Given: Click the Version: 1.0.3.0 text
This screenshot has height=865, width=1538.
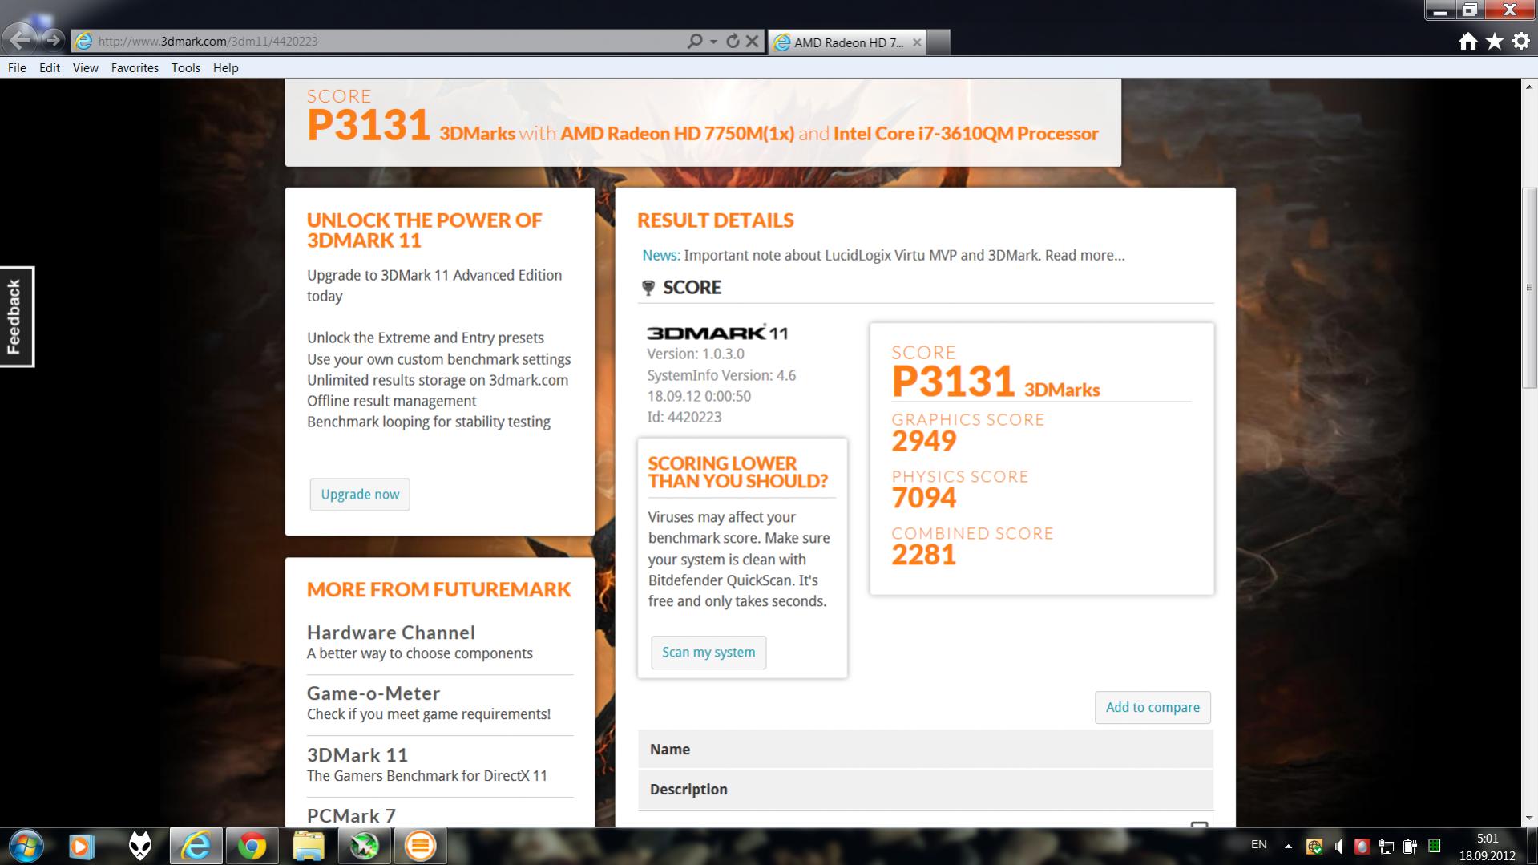Looking at the screenshot, I should pyautogui.click(x=696, y=354).
